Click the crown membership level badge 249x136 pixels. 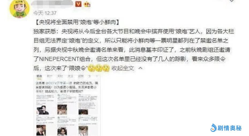[87, 4]
